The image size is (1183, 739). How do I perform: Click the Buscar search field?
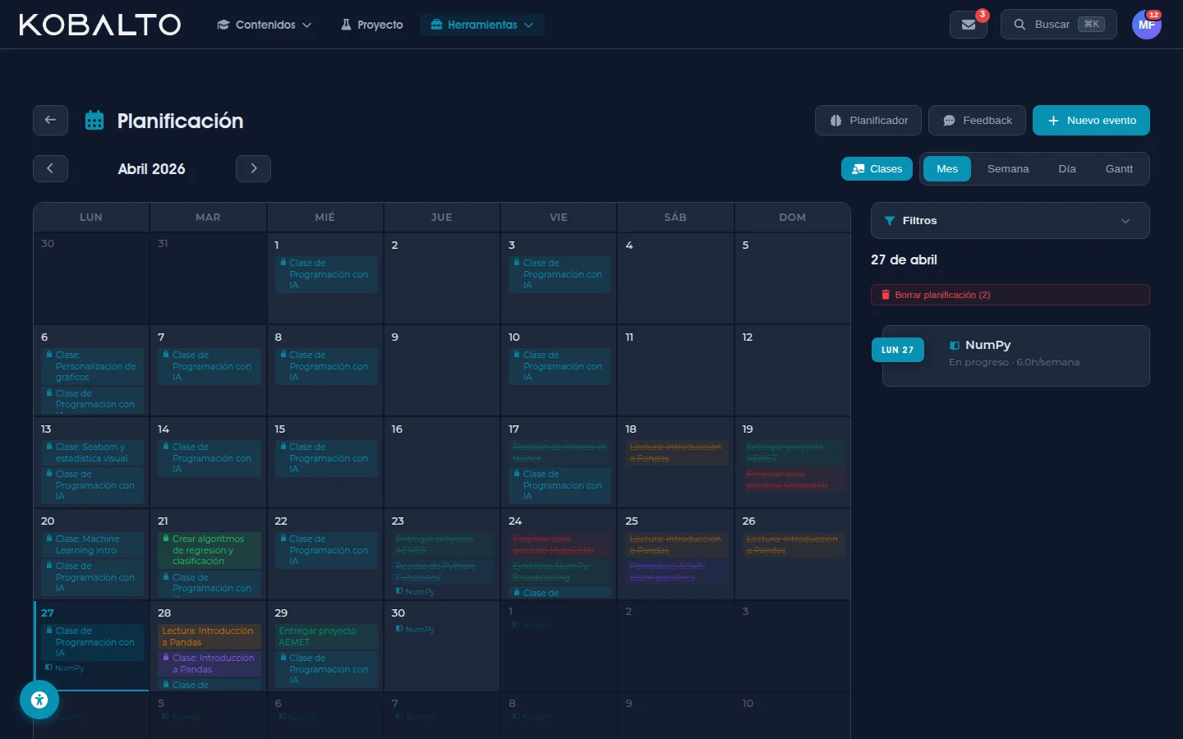1059,25
